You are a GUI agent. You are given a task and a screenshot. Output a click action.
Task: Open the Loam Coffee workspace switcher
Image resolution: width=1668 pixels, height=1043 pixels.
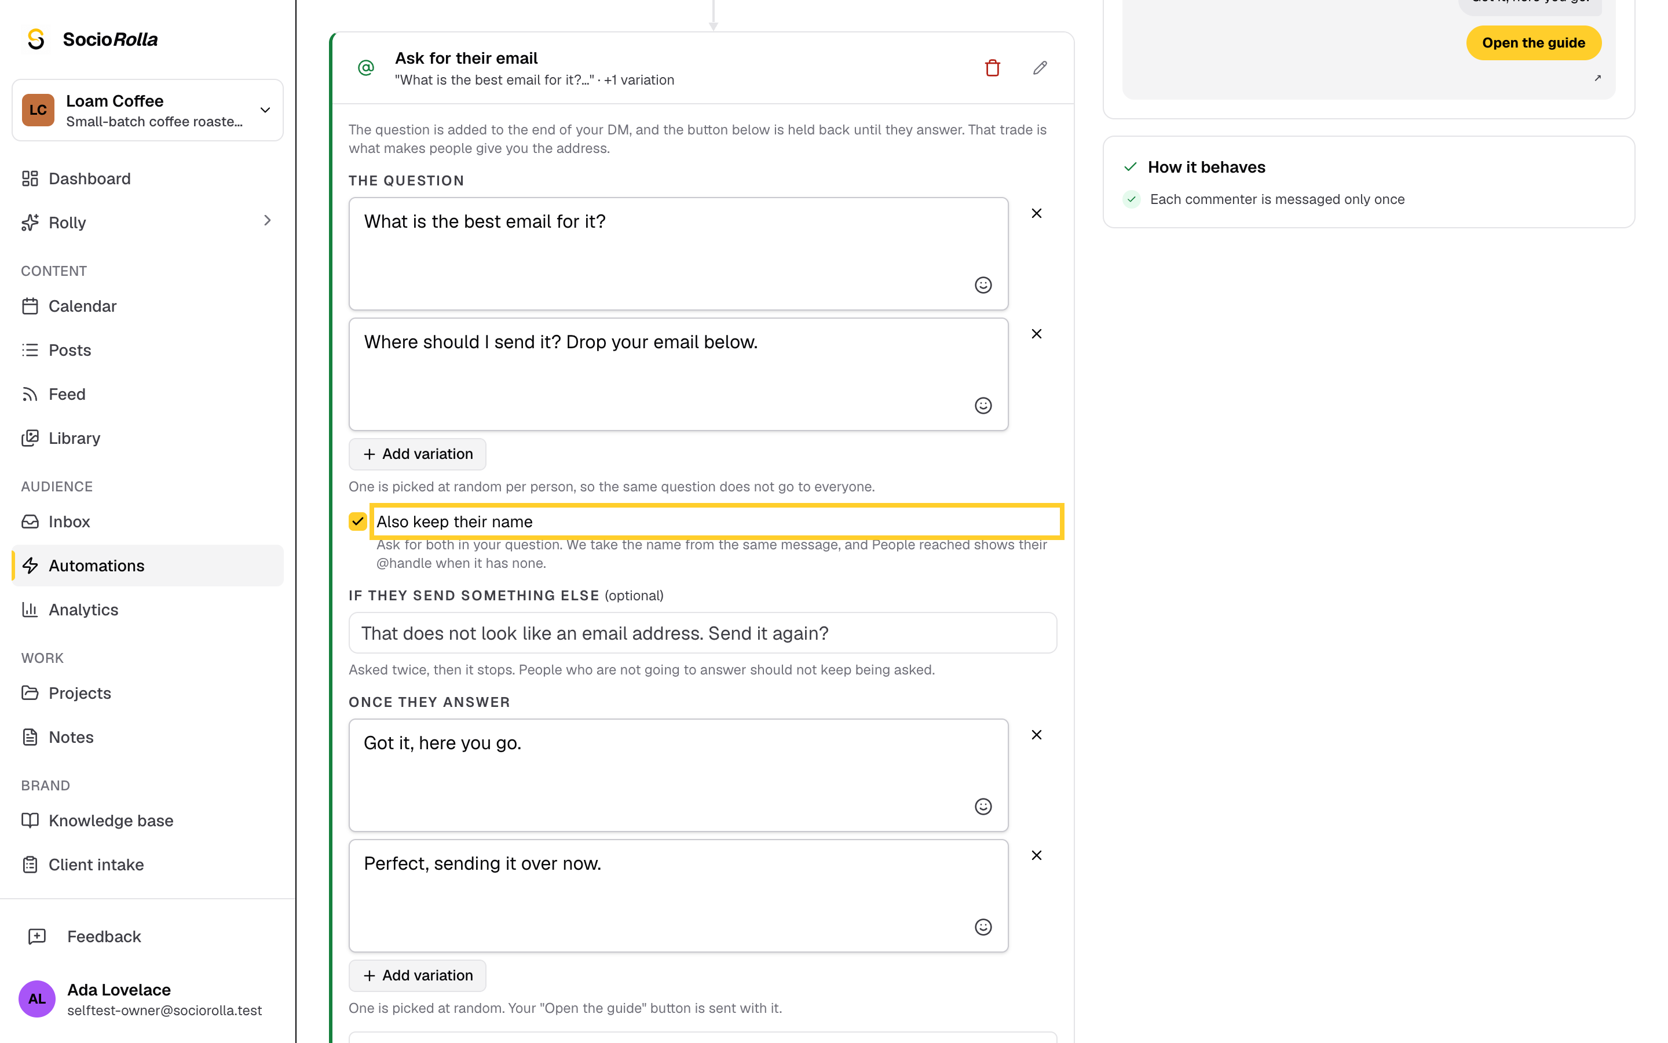point(148,110)
